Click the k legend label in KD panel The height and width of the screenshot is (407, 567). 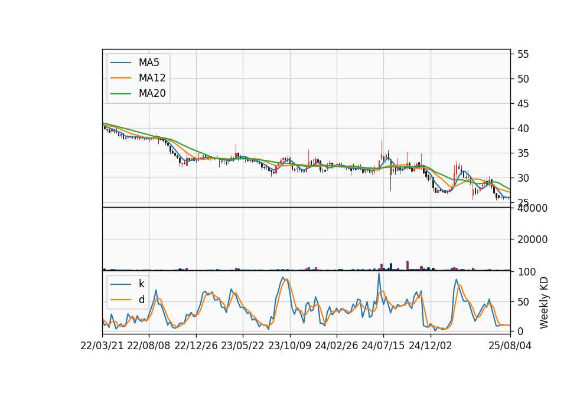(x=141, y=284)
